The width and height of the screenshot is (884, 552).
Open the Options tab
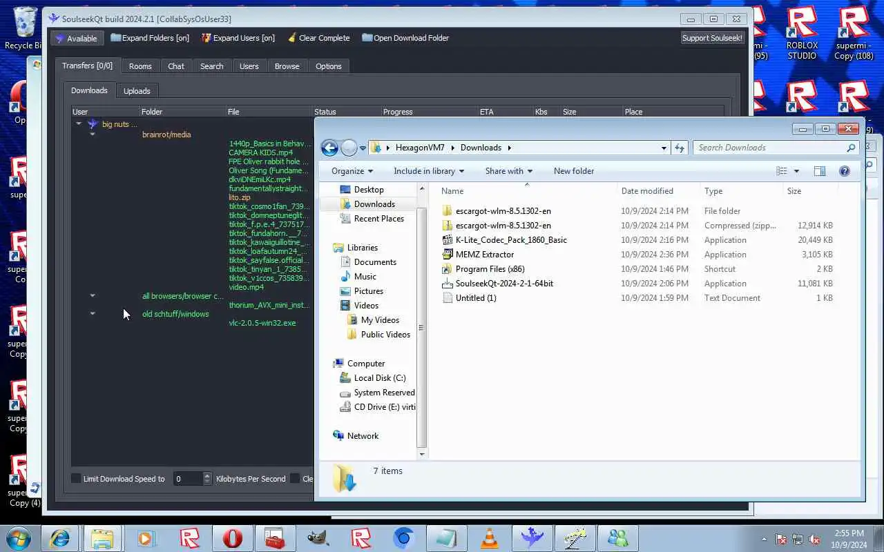coord(329,66)
